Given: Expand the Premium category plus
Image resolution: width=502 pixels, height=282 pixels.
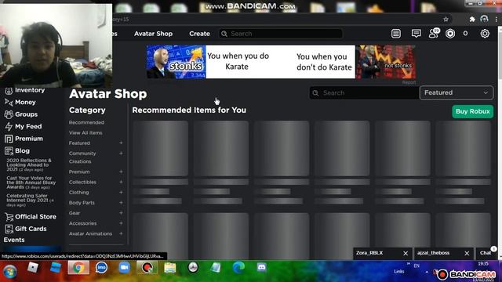Looking at the screenshot, I should [121, 172].
